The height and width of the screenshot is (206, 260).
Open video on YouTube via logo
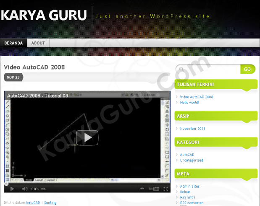(x=154, y=189)
